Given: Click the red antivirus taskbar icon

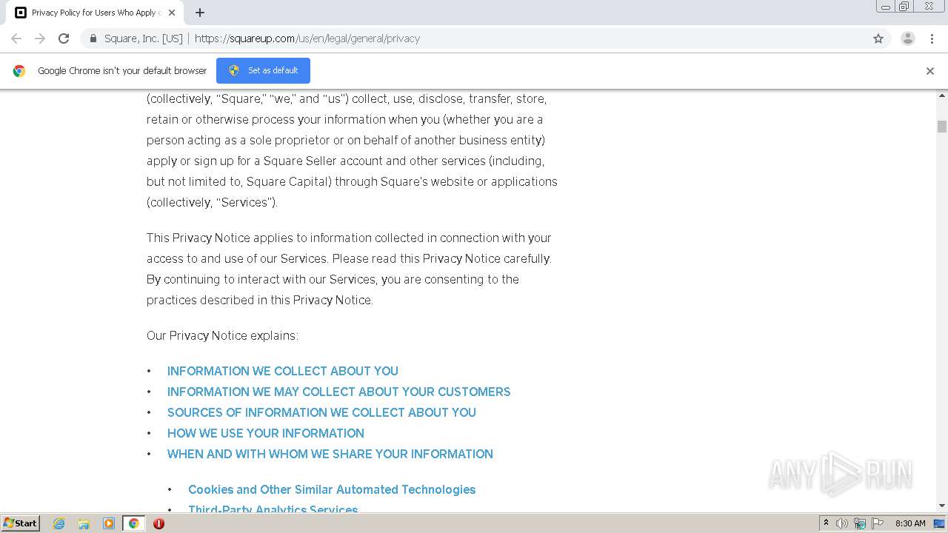Looking at the screenshot, I should [158, 523].
